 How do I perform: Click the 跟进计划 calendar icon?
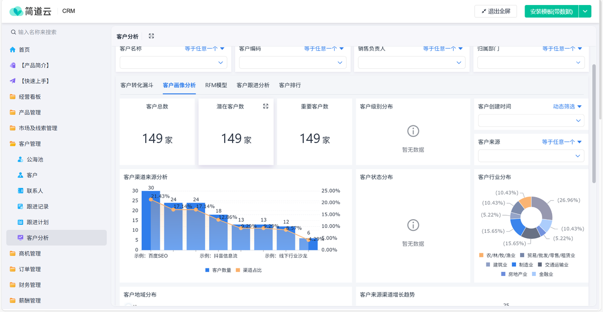(21, 222)
